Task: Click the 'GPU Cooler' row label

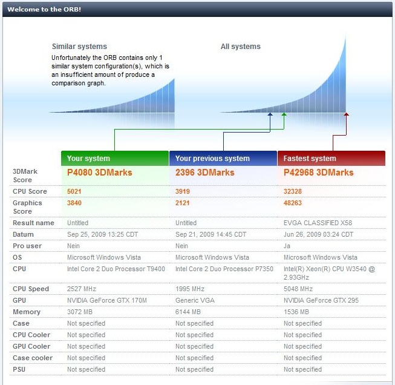Action: [x=31, y=346]
